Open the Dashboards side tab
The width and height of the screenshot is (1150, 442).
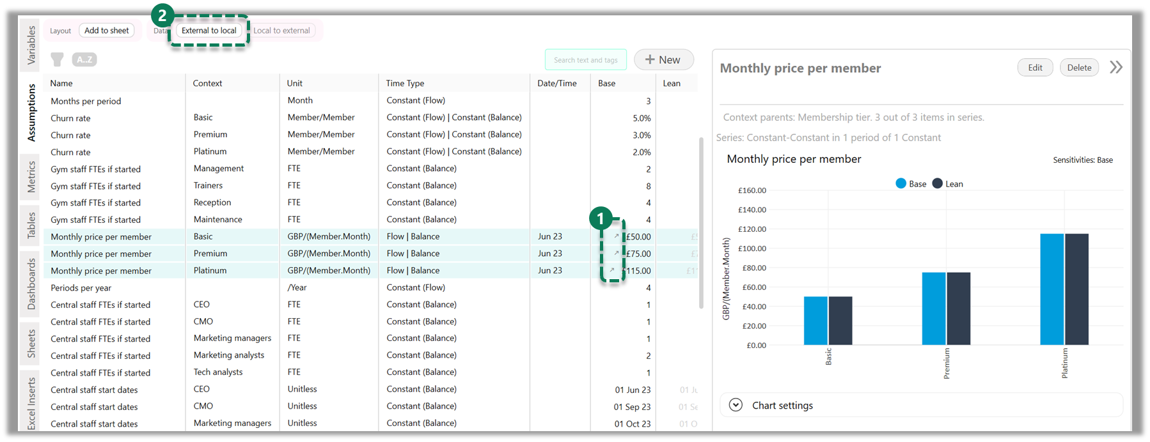pos(31,284)
